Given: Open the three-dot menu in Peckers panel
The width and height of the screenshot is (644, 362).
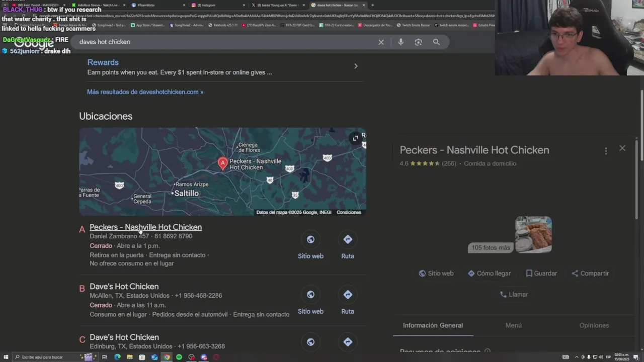Looking at the screenshot, I should [x=606, y=151].
